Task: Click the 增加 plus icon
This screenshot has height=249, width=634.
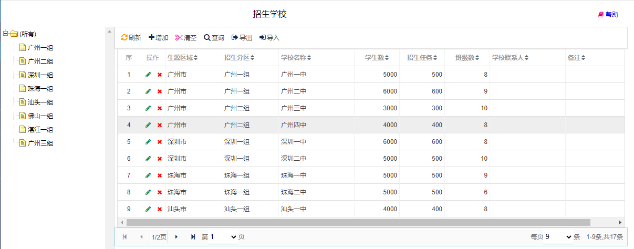Action: tap(152, 37)
